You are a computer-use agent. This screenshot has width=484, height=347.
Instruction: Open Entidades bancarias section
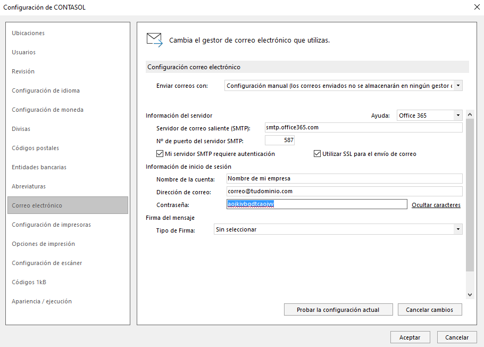[x=39, y=167]
